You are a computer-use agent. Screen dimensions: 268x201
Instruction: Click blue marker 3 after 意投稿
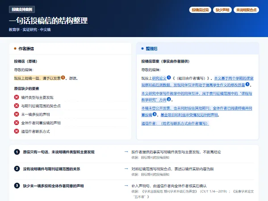click(x=155, y=114)
